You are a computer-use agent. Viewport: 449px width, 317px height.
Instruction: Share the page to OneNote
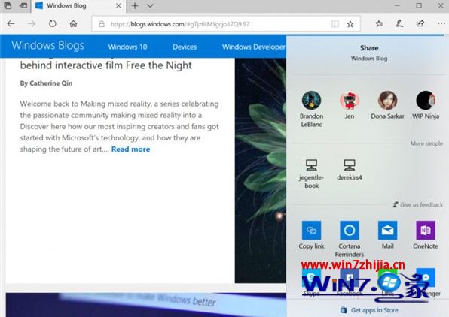pos(426,236)
